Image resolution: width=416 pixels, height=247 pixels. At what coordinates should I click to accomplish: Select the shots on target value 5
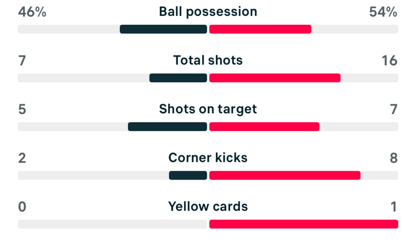(x=22, y=110)
